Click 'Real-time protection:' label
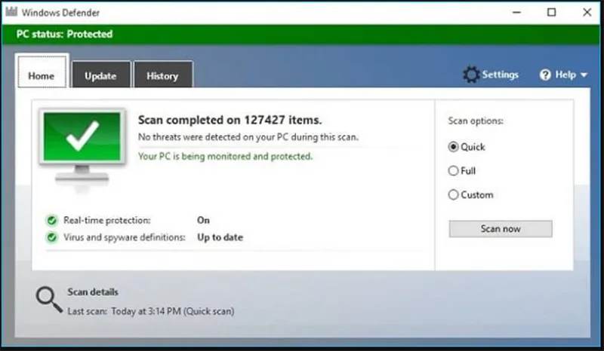This screenshot has height=351, width=604. (106, 220)
